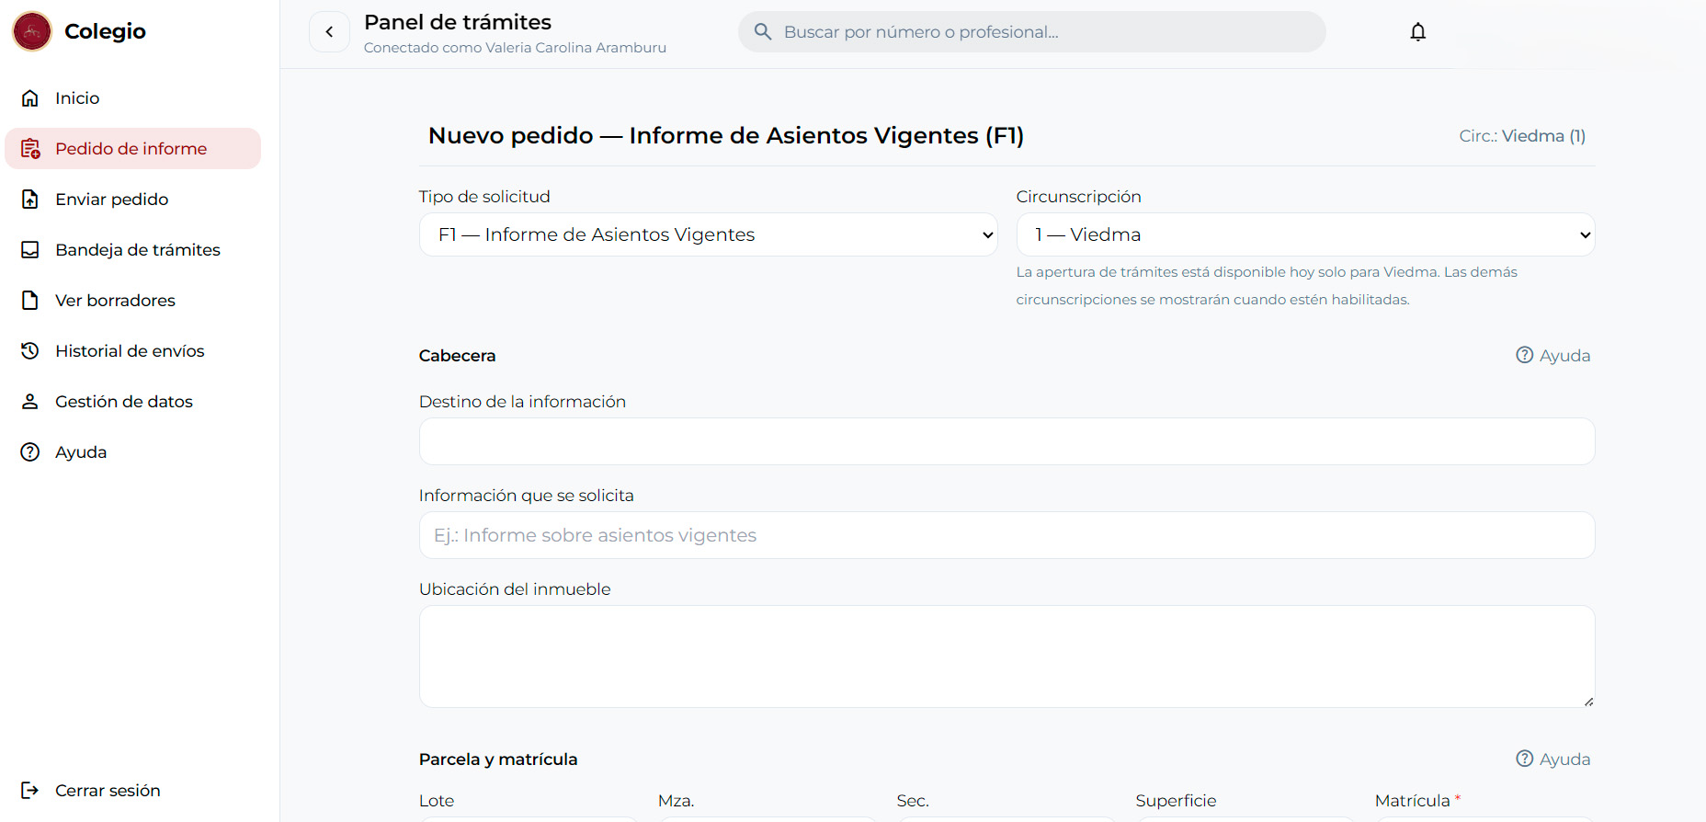Screen dimensions: 1706x822
Task: Click the Gestión de datos person icon
Action: [30, 402]
